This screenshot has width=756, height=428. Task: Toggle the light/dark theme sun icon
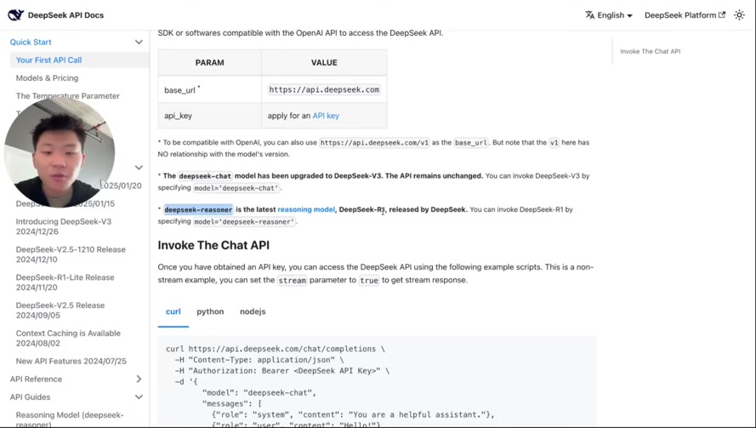pos(739,15)
